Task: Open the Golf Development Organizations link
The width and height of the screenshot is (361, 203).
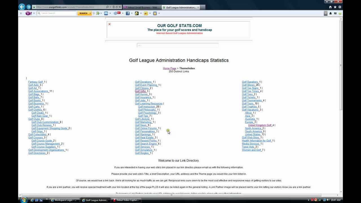Action: tap(47, 150)
